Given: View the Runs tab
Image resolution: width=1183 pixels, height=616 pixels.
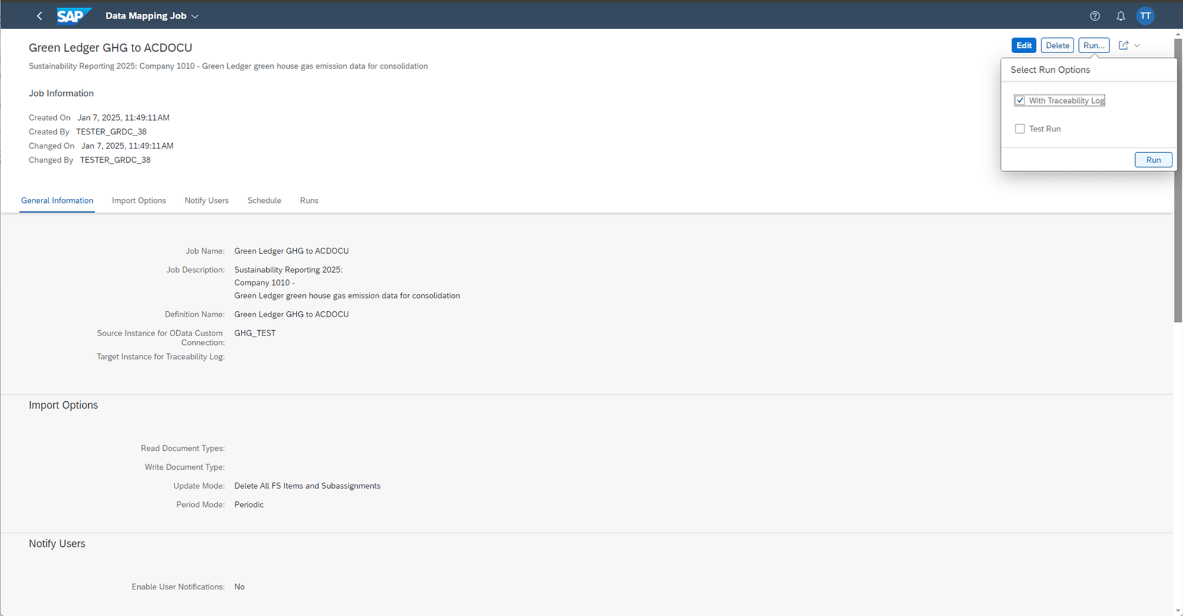Looking at the screenshot, I should tap(309, 200).
